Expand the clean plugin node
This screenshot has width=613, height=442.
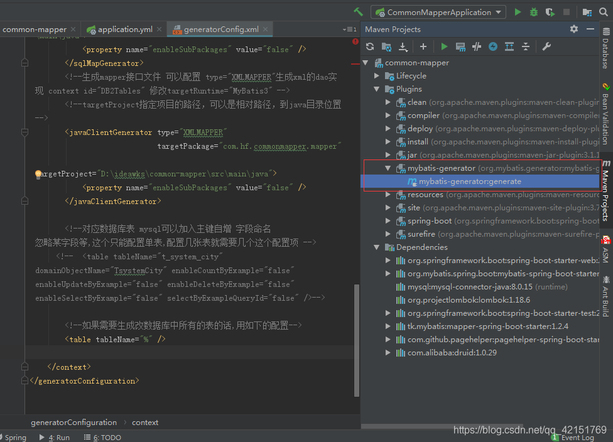pos(388,102)
